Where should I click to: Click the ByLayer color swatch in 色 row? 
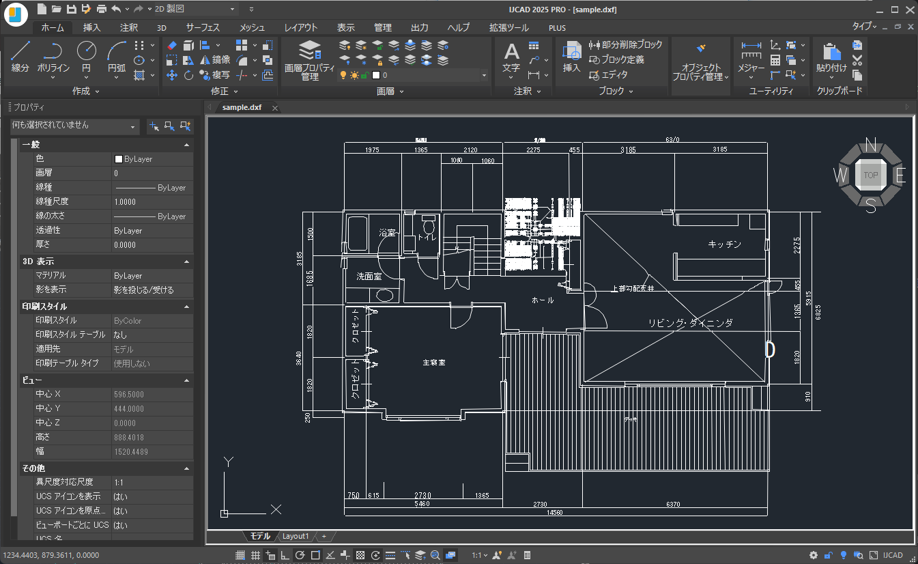click(118, 159)
